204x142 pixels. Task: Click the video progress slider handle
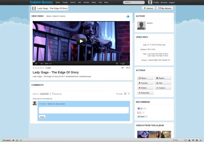(34, 61)
